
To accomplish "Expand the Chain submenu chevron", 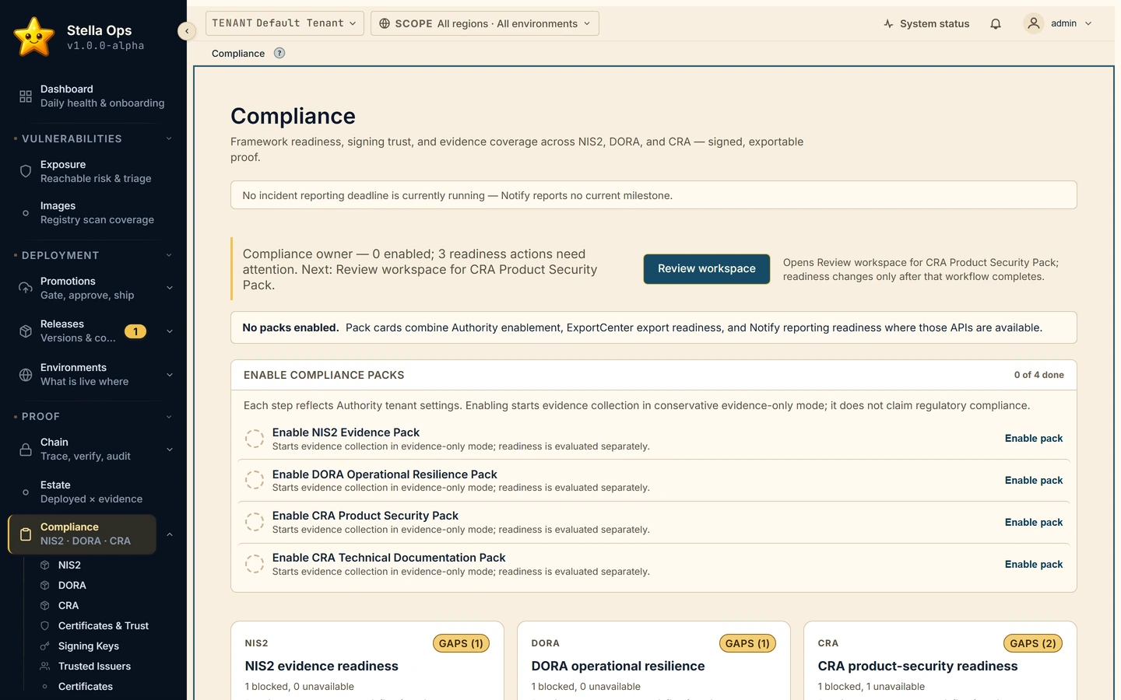I will tap(170, 450).
